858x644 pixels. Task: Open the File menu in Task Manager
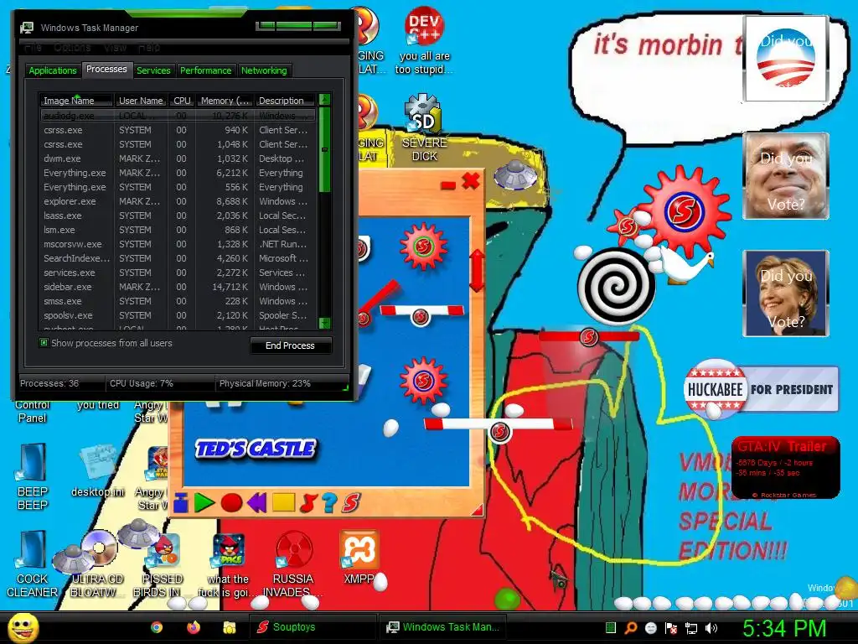click(33, 48)
